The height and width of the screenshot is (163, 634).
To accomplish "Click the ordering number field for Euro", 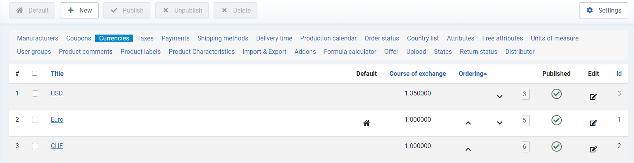I will coord(525,121).
